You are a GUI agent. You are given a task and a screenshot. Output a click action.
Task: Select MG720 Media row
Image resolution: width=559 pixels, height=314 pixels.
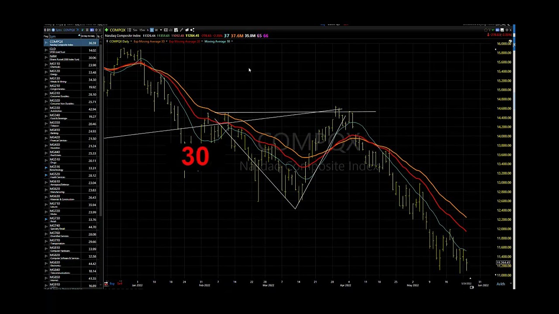(x=70, y=212)
